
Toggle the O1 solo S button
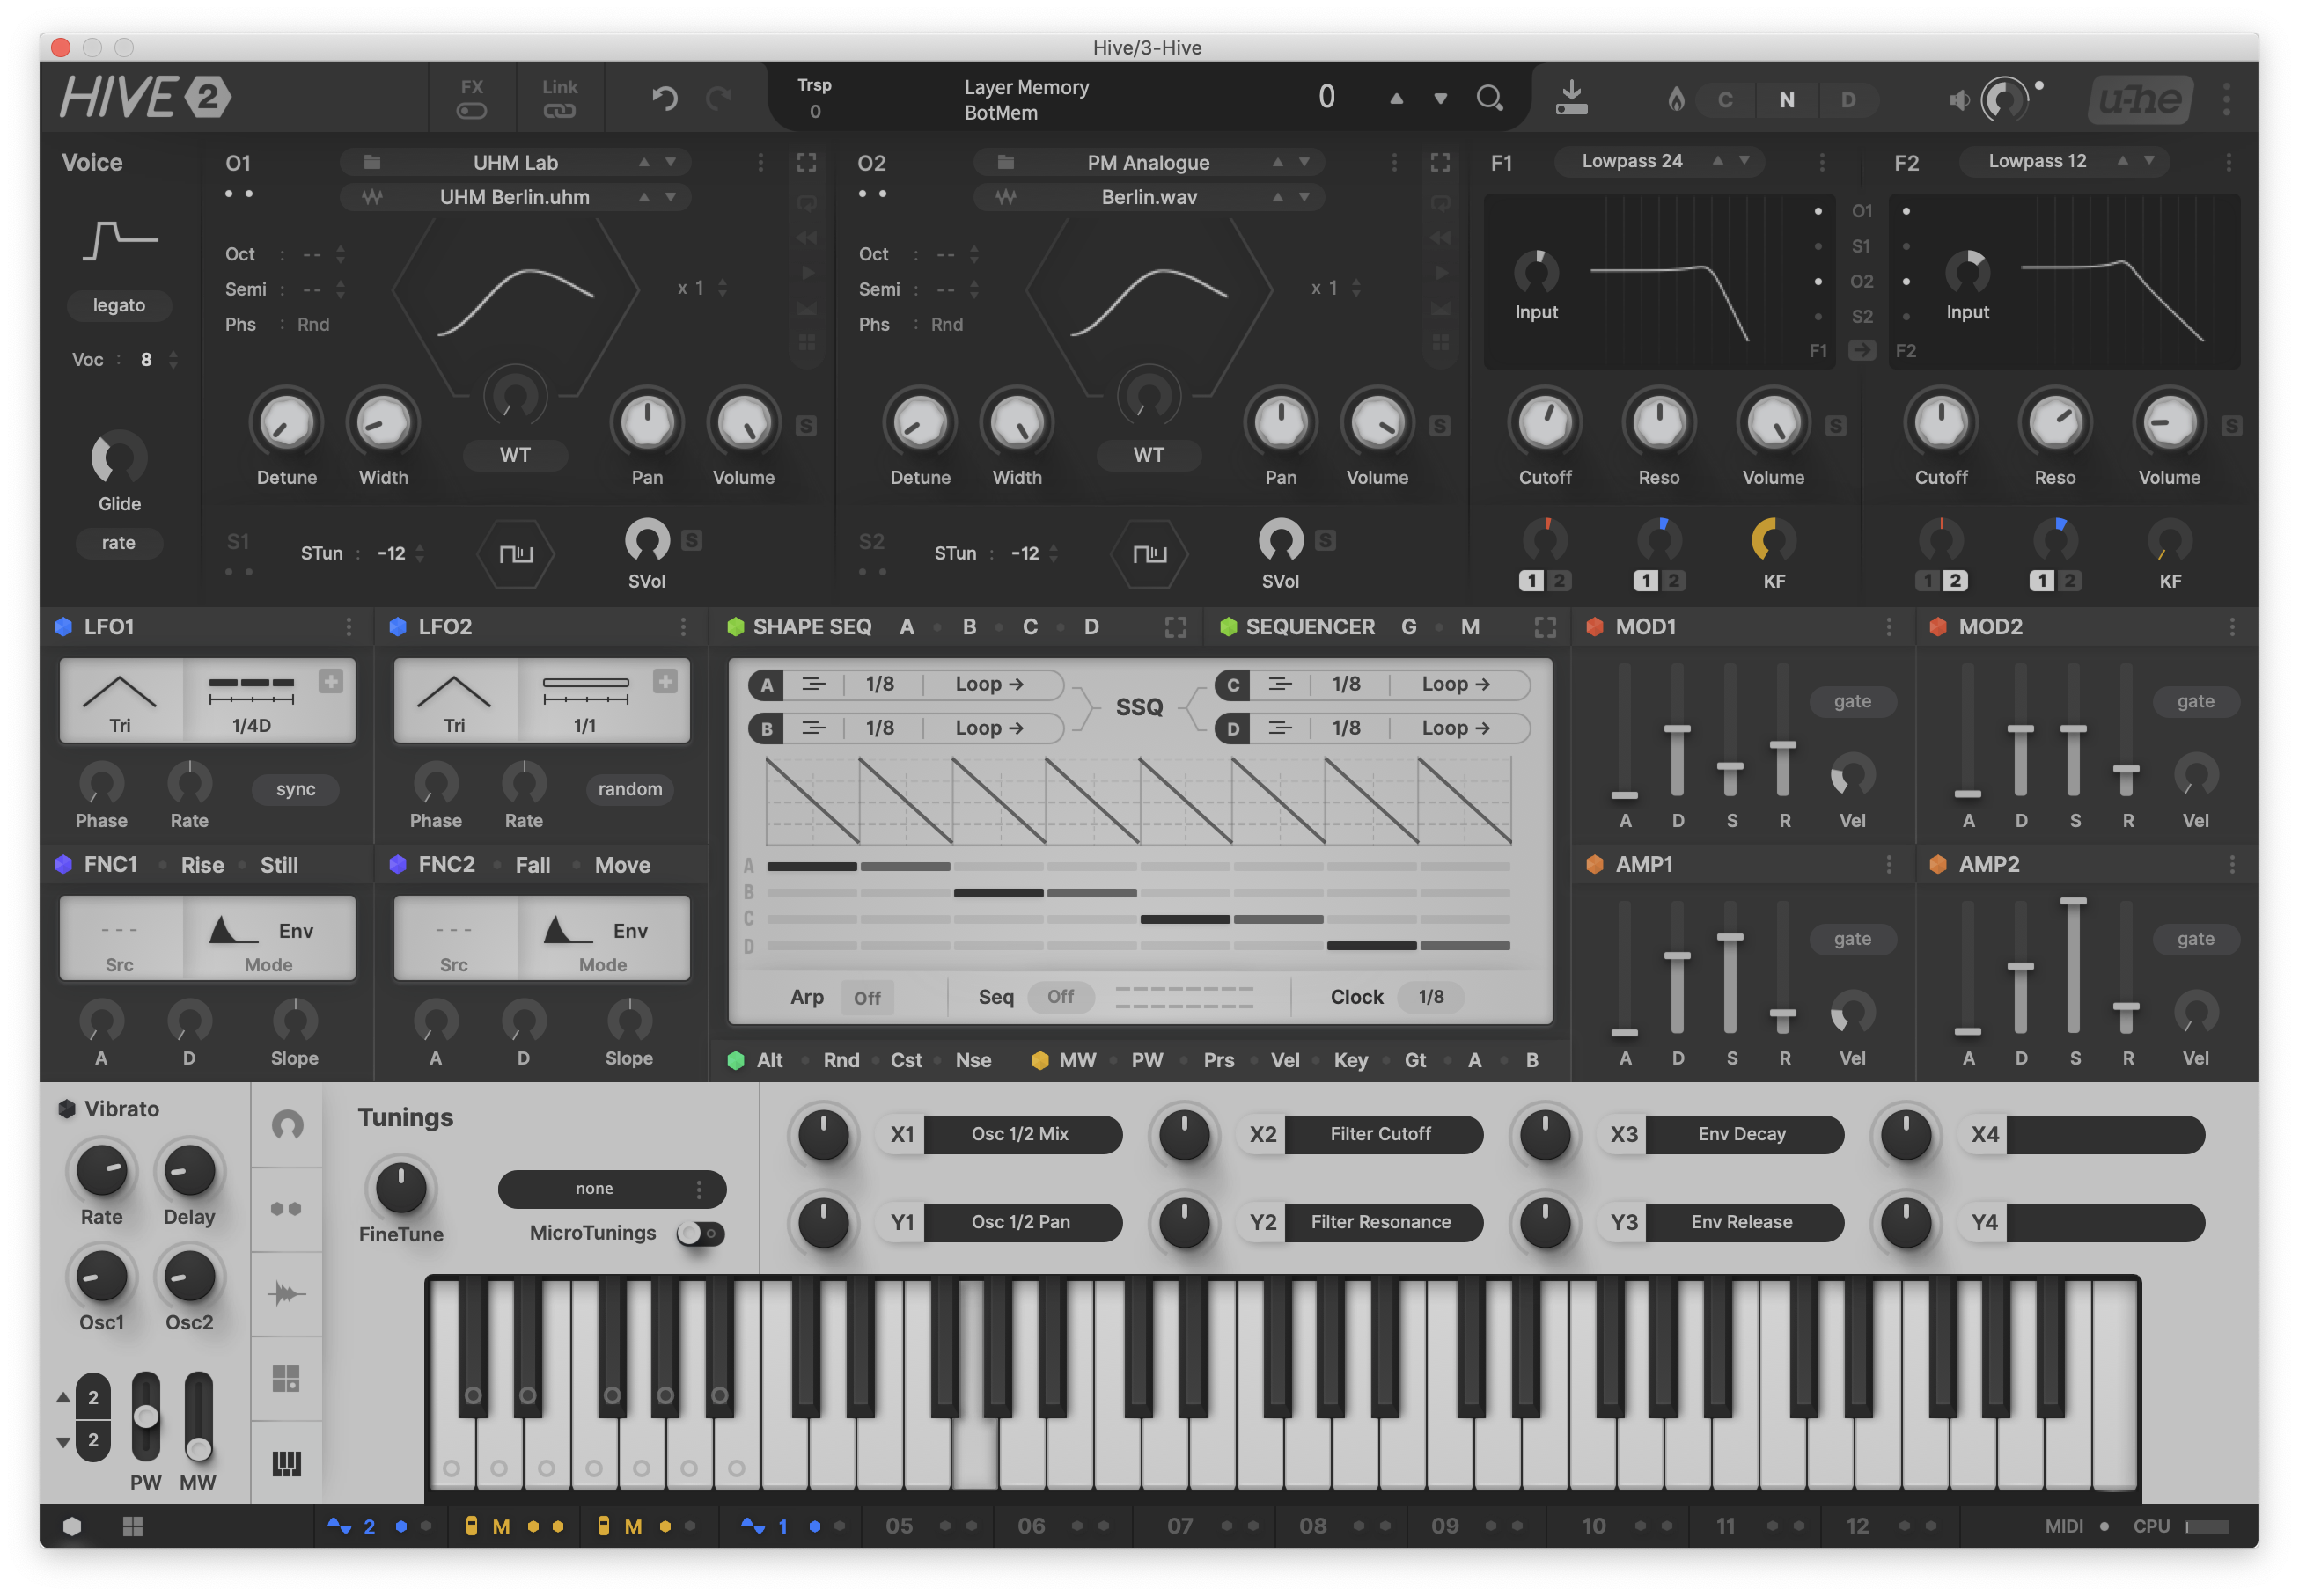tap(805, 426)
